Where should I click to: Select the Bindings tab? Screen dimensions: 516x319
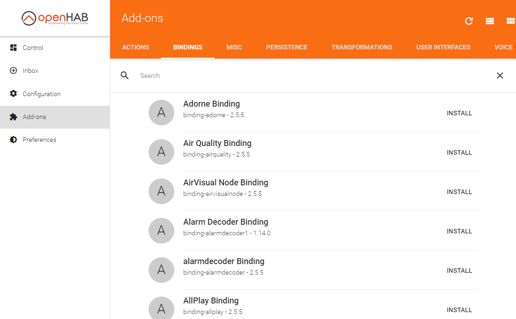(188, 47)
